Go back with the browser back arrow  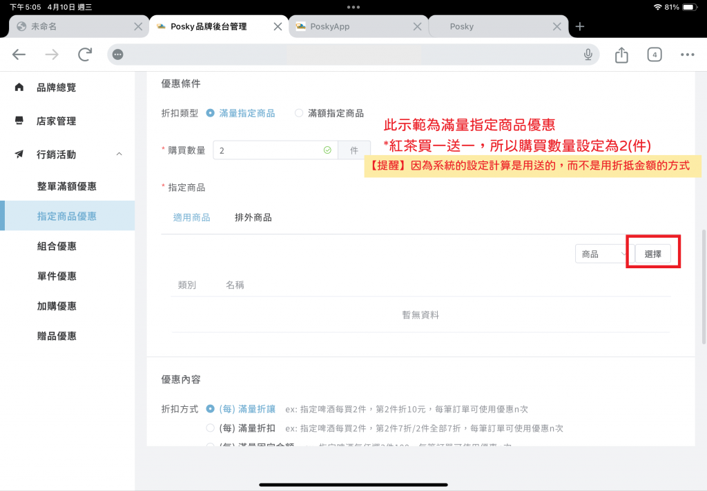(19, 54)
